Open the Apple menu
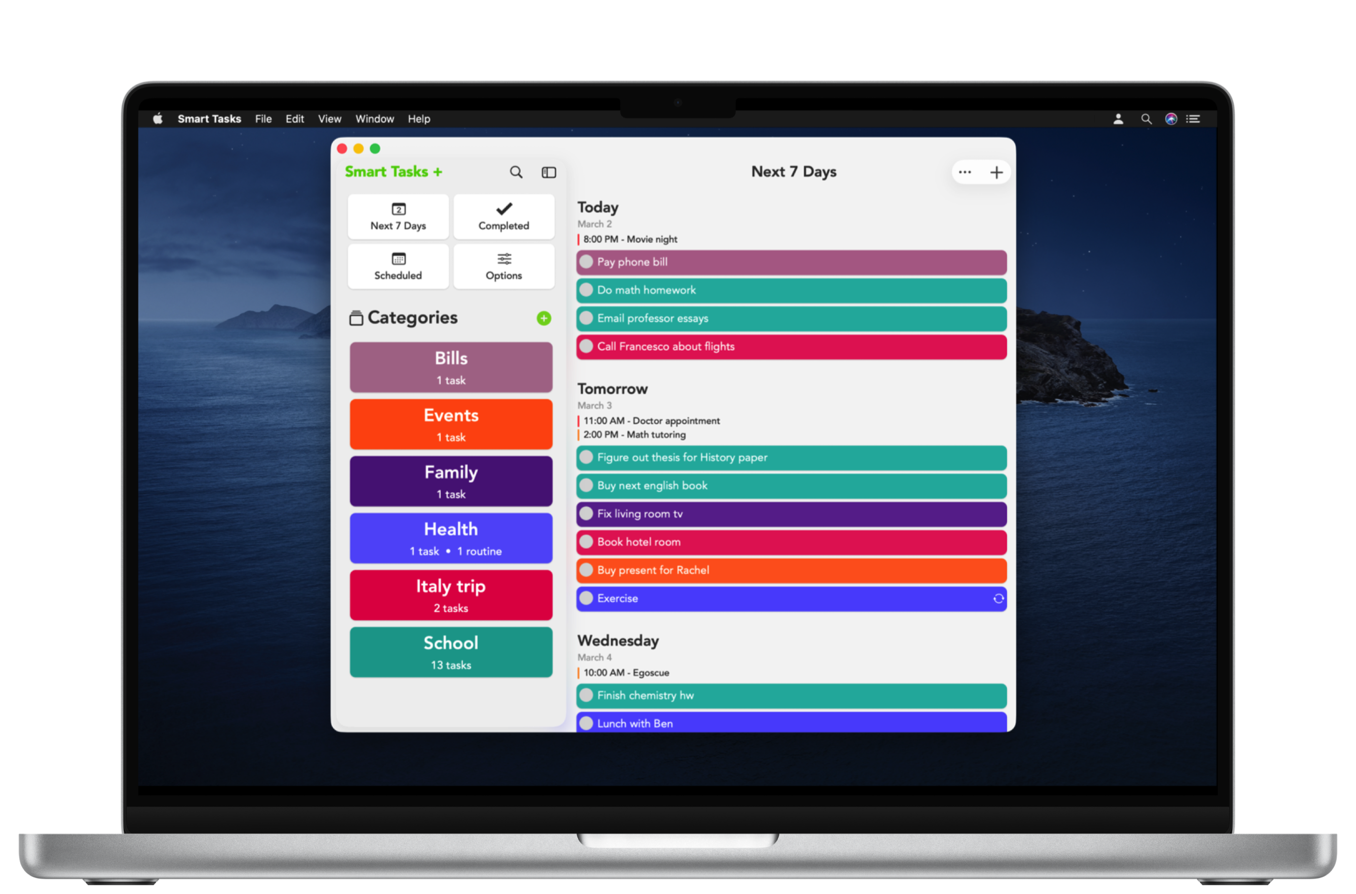1356x894 pixels. click(158, 119)
